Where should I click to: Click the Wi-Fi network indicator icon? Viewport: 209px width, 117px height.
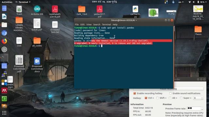190,2
